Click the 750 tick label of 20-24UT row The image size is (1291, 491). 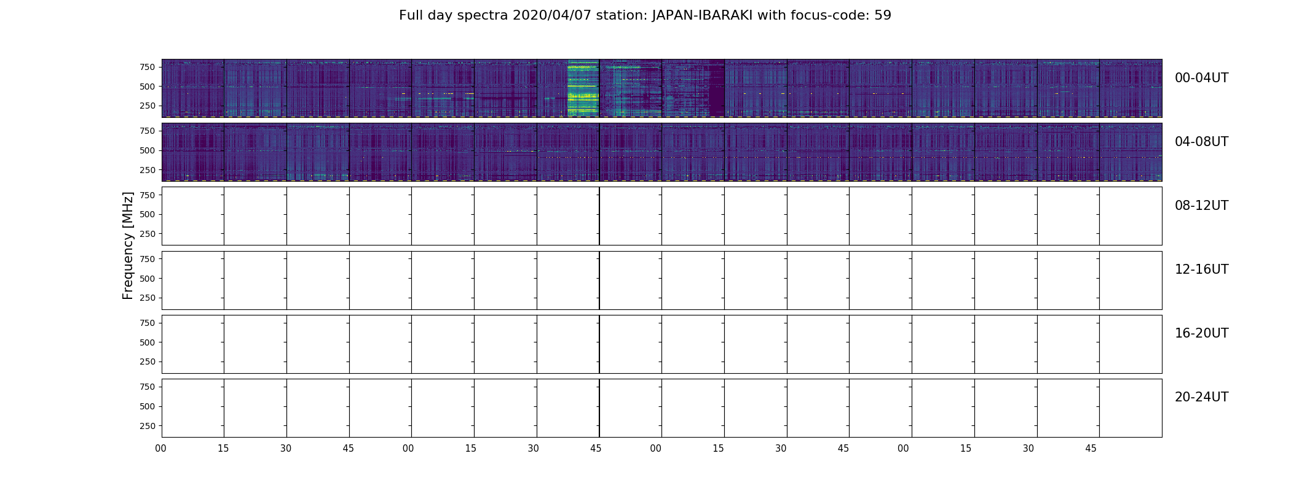148,387
